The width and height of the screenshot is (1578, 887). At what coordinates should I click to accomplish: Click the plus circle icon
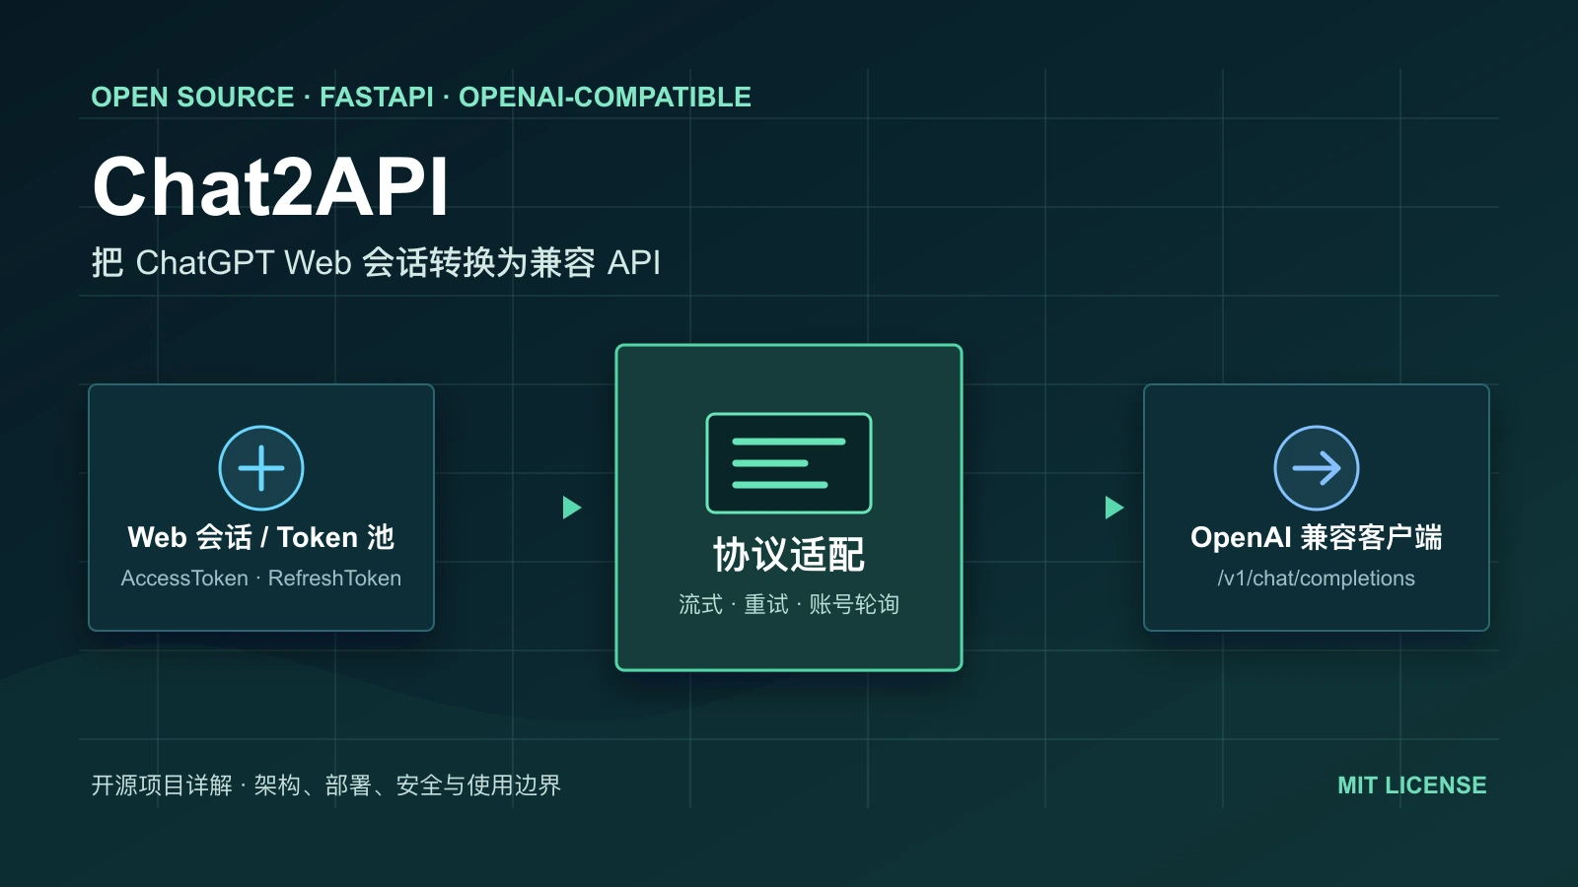pos(261,468)
